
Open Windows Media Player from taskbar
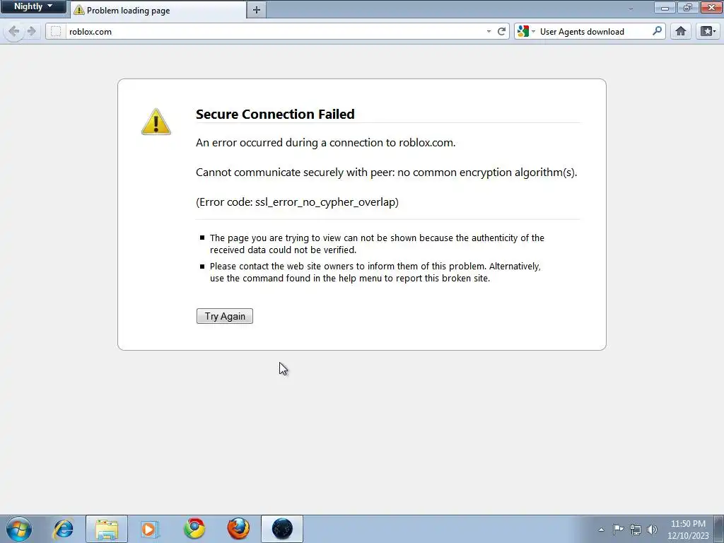click(x=150, y=529)
